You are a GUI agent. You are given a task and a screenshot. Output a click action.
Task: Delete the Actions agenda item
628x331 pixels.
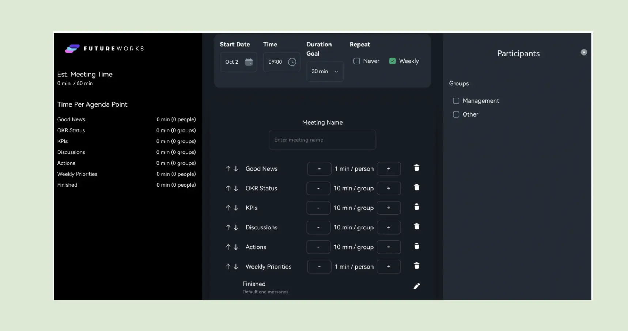[416, 246]
